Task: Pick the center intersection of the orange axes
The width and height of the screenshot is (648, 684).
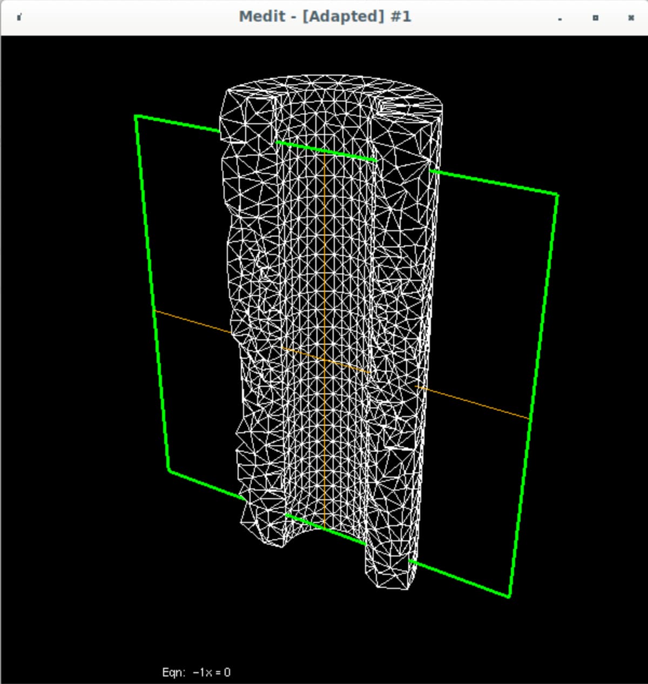Action: (x=324, y=359)
